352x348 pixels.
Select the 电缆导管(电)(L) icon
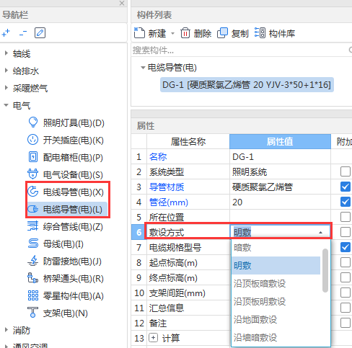[32, 209]
